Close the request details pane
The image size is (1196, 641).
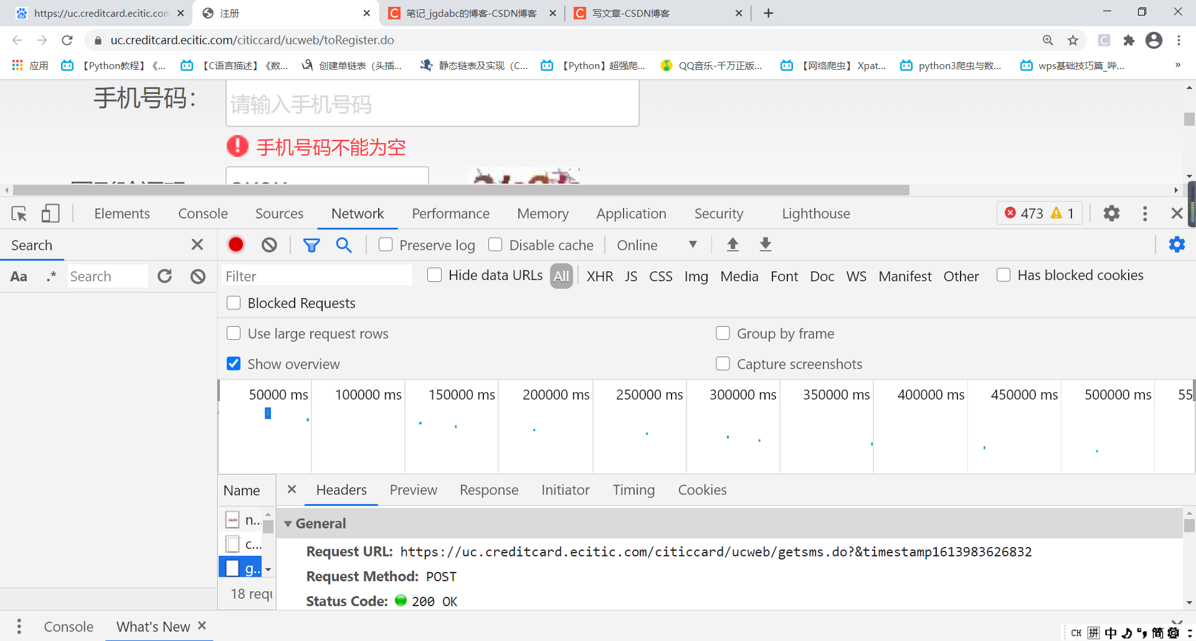(291, 490)
